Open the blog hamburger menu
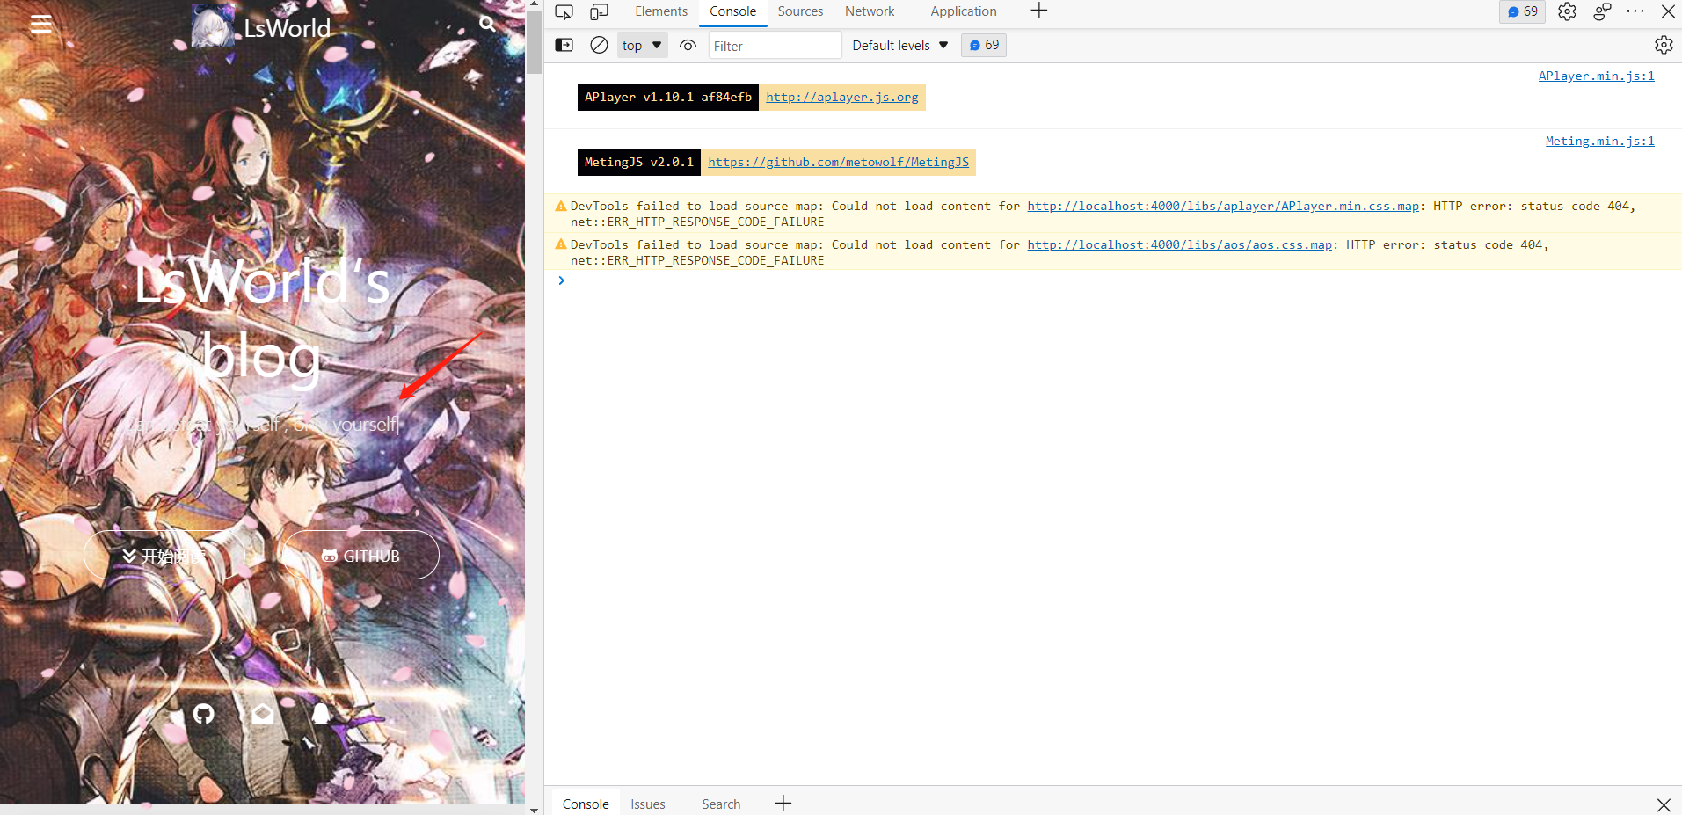1682x815 pixels. pyautogui.click(x=40, y=24)
